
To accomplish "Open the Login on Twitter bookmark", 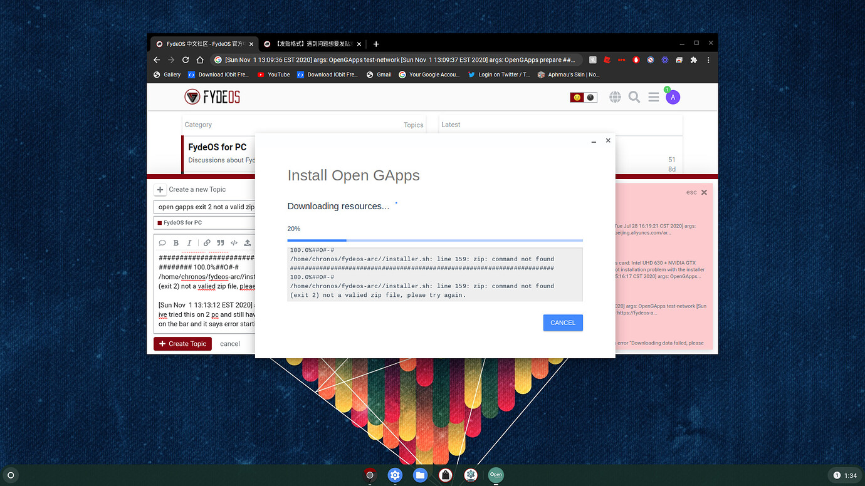I will point(499,75).
